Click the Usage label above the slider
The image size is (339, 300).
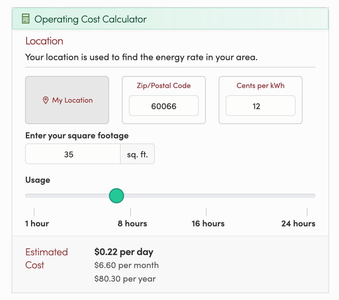point(37,180)
